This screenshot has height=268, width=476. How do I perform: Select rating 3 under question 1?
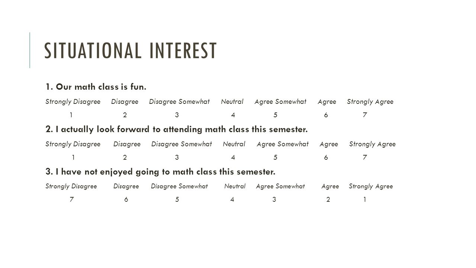(177, 115)
